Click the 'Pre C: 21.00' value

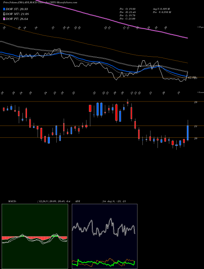click(127, 19)
